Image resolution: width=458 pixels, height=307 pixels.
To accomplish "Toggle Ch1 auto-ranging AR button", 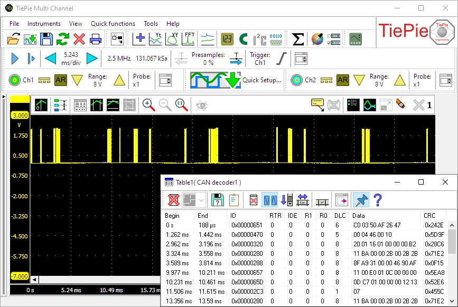I will (61, 80).
